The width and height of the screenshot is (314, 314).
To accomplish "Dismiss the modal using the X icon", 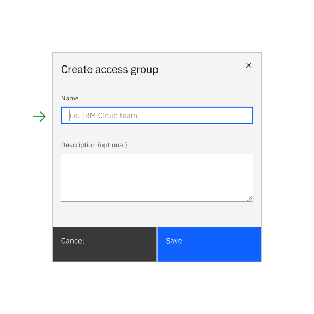I will click(249, 65).
